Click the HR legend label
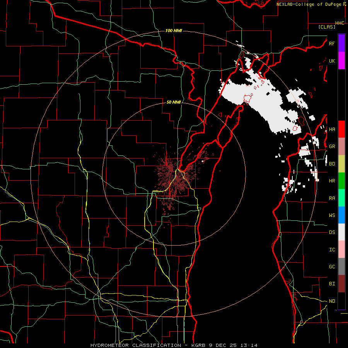This screenshot has width=348, height=348. point(332,181)
